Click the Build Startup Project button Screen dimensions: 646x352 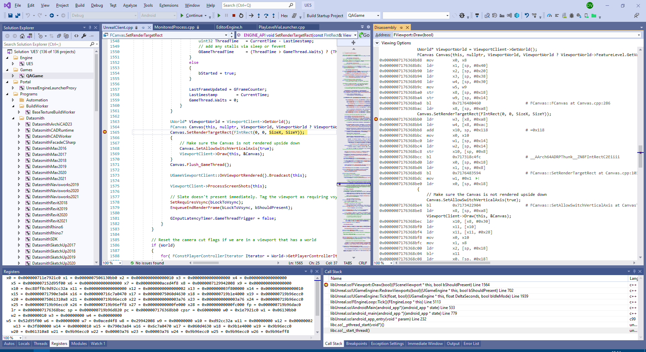click(325, 15)
